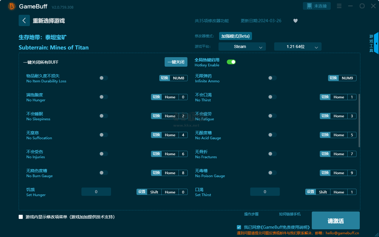Image resolution: width=379 pixels, height=237 pixels.
Task: Toggle No Acid Gauge switch
Action: [x=272, y=135]
